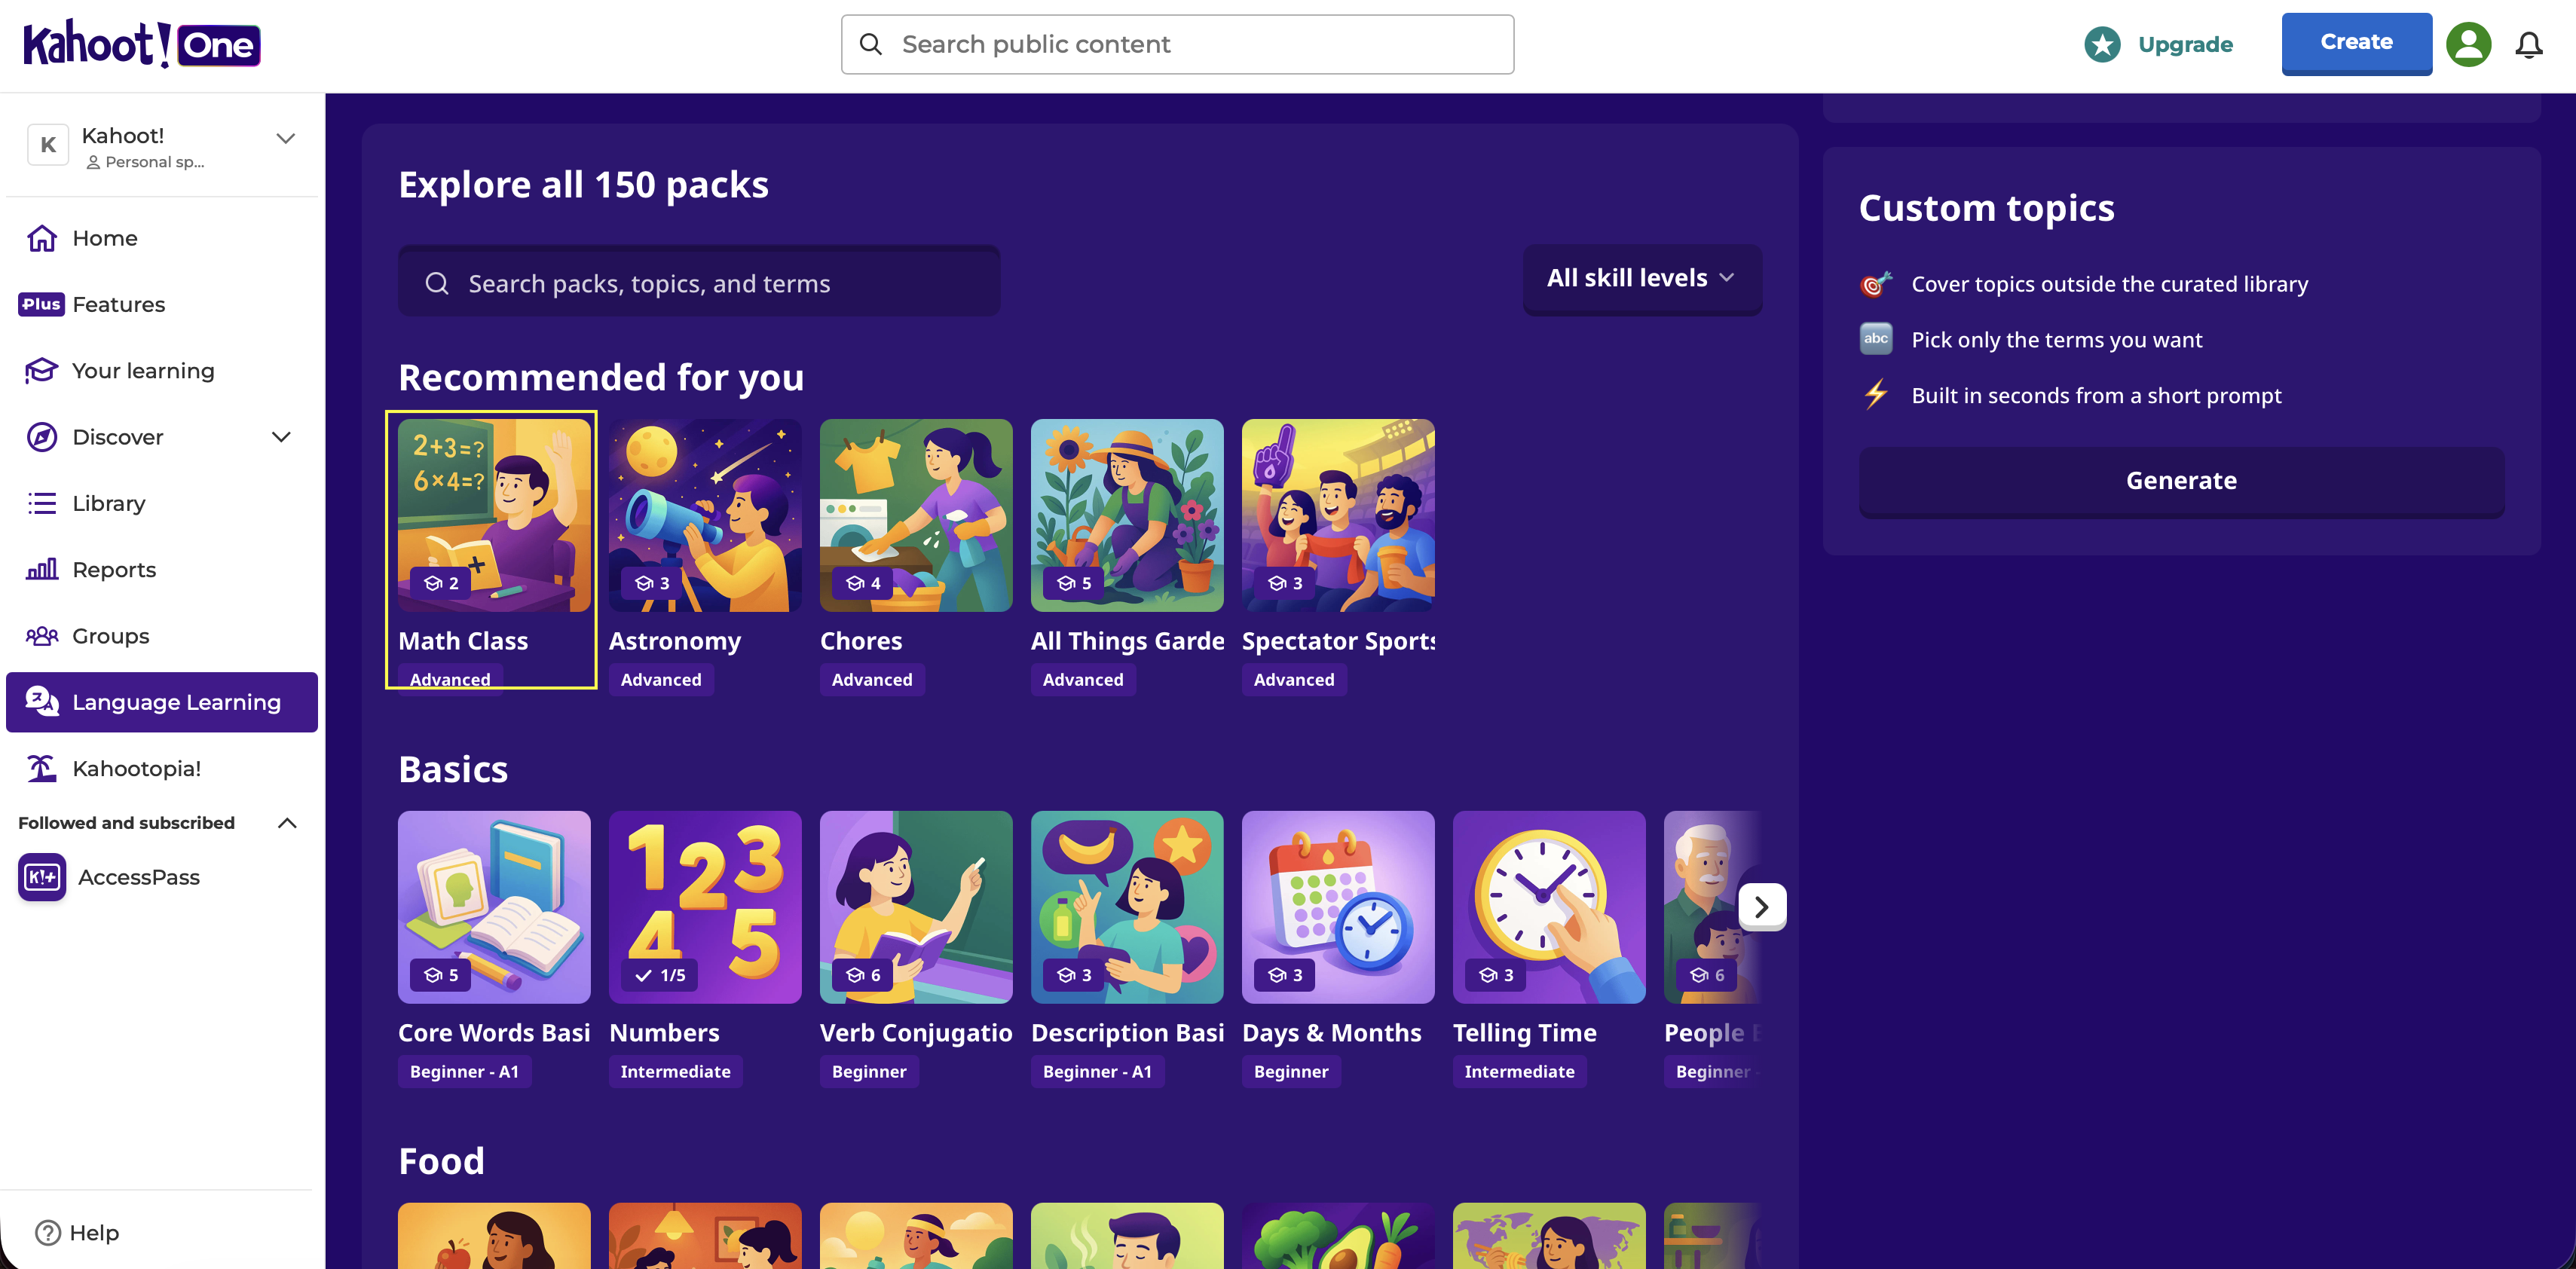Show next Basics packs with arrow
Screen dimensions: 2576x1269
1761,907
